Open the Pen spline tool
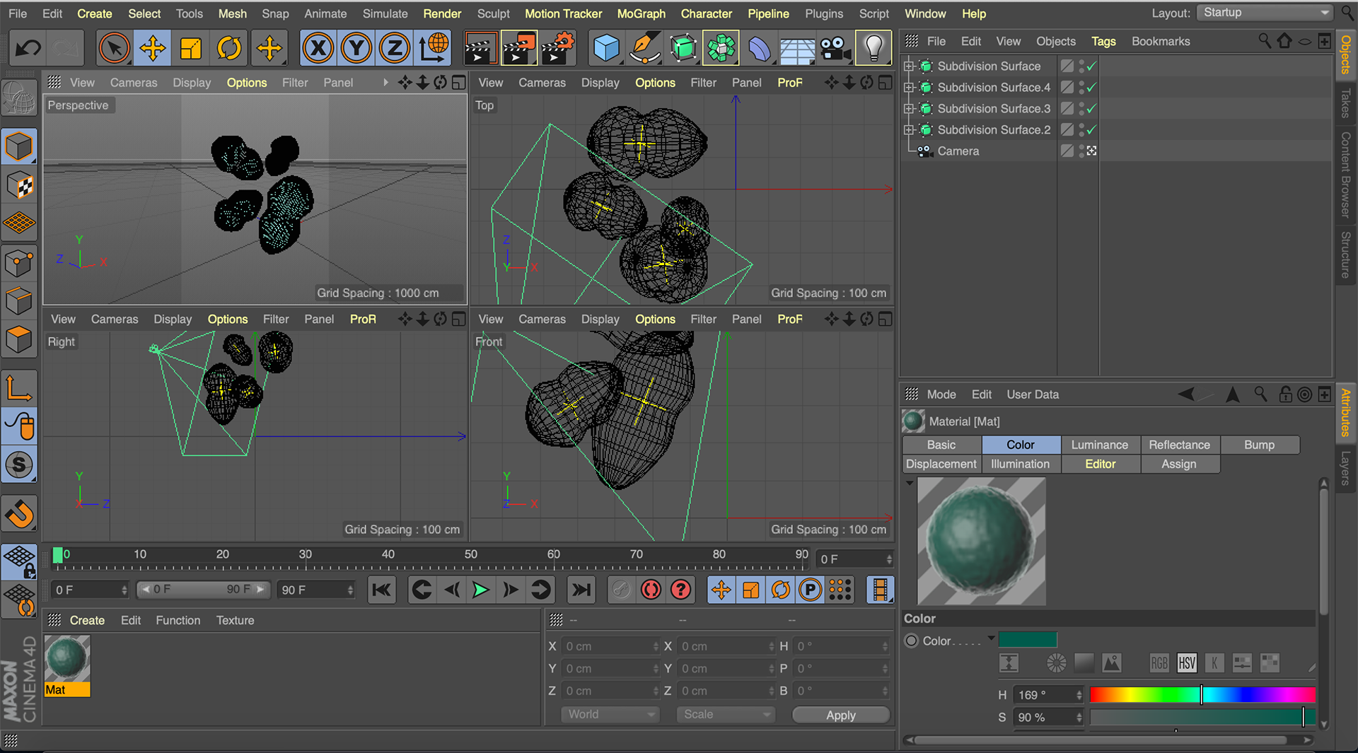Viewport: 1358px width, 753px height. pyautogui.click(x=644, y=48)
